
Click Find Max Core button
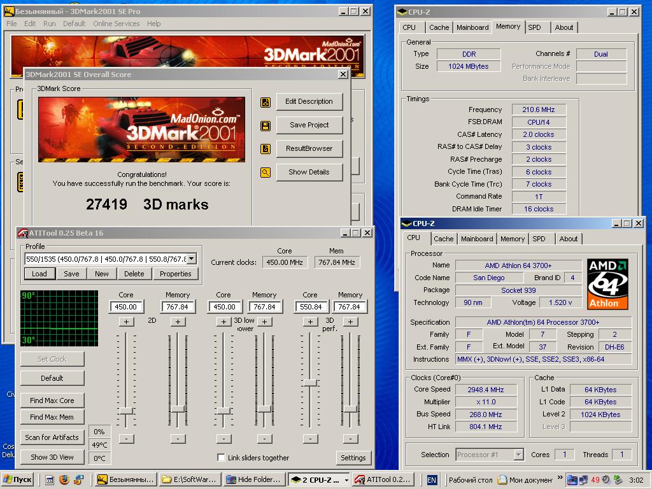click(x=52, y=400)
